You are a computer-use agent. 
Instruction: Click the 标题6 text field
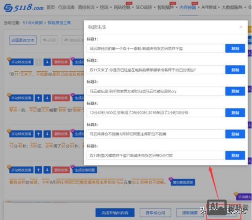coord(155,155)
